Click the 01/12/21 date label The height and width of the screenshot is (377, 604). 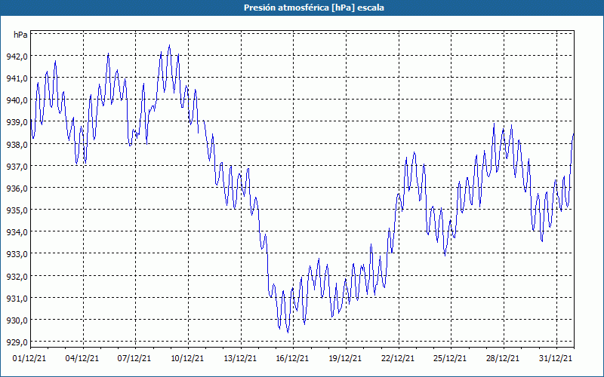click(x=29, y=358)
